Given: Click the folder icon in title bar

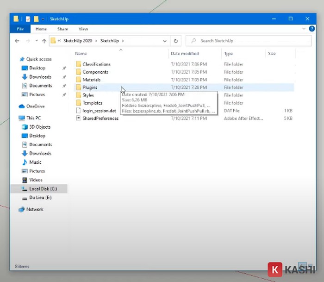Looking at the screenshot, I should point(16,19).
